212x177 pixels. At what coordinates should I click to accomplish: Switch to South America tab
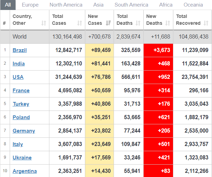pyautogui.click(x=131, y=5)
